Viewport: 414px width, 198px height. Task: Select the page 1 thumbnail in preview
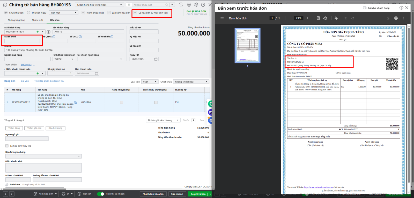247,46
